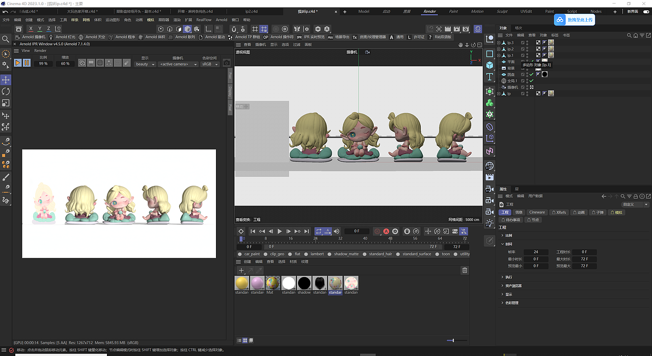Screen dimensions: 652x356
Task: Play the animation forward in timeline
Action: (280, 231)
